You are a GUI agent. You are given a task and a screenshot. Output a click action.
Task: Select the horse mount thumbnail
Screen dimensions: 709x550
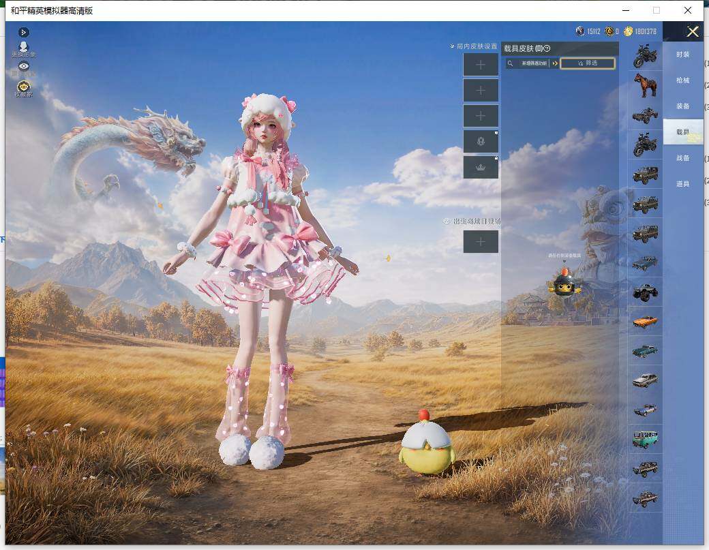click(x=645, y=85)
